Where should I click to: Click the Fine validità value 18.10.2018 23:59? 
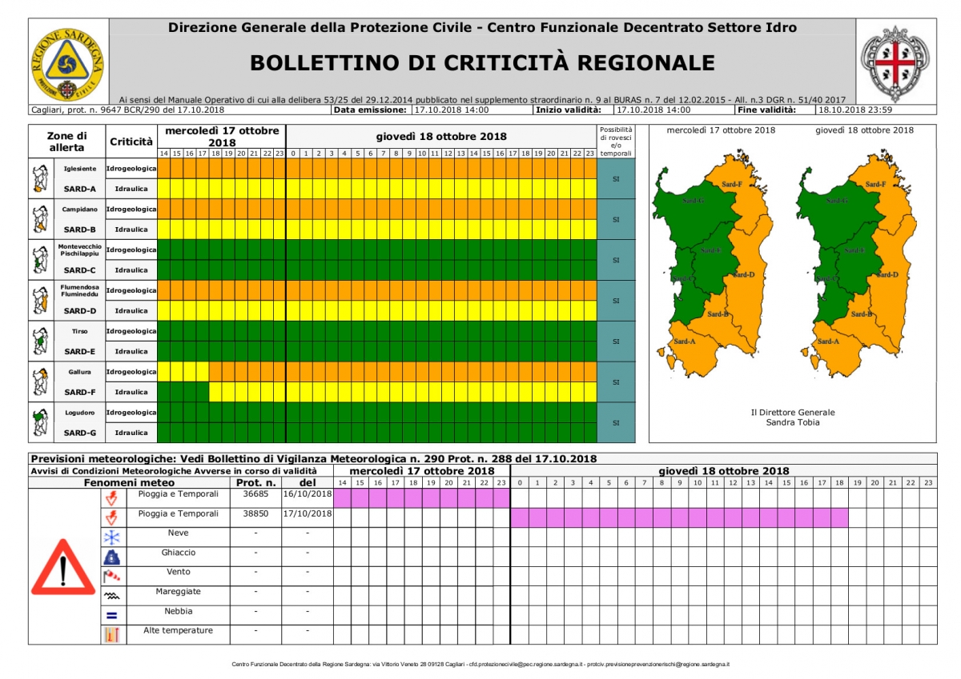pos(855,110)
